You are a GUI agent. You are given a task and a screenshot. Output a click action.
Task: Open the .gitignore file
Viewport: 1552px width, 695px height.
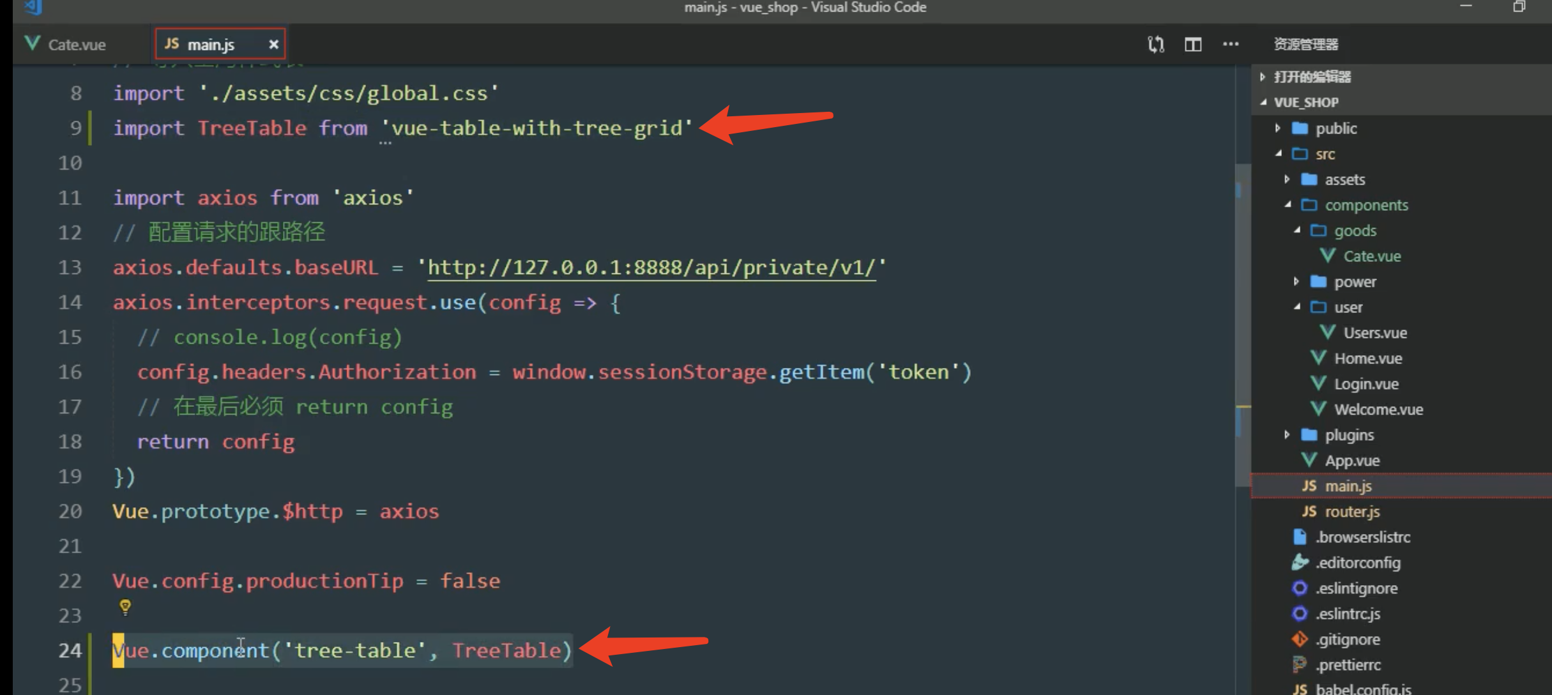tap(1348, 639)
